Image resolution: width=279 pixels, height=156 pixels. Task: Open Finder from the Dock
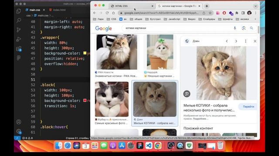58,146
